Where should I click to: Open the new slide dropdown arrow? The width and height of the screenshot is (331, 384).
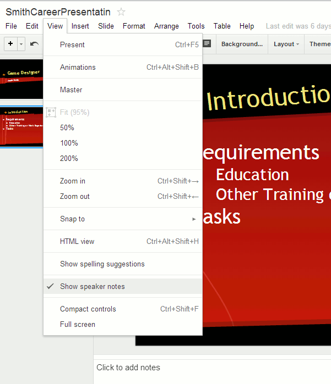[x=21, y=44]
